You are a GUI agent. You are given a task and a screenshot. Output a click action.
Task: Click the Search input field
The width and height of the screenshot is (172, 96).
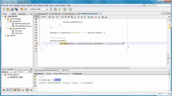click(158, 5)
